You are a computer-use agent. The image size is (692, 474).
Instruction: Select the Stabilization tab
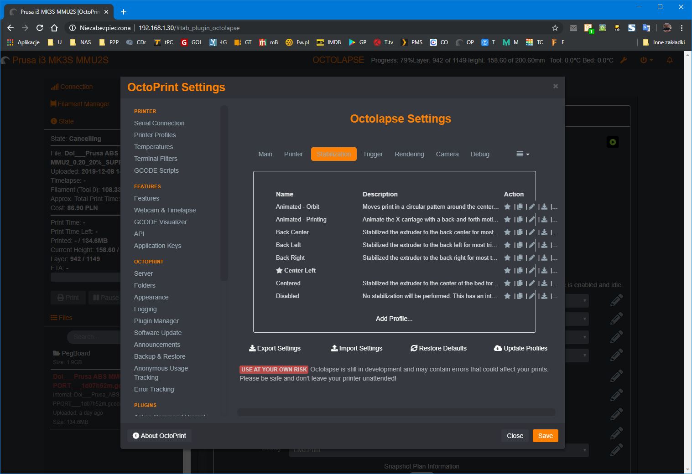334,154
